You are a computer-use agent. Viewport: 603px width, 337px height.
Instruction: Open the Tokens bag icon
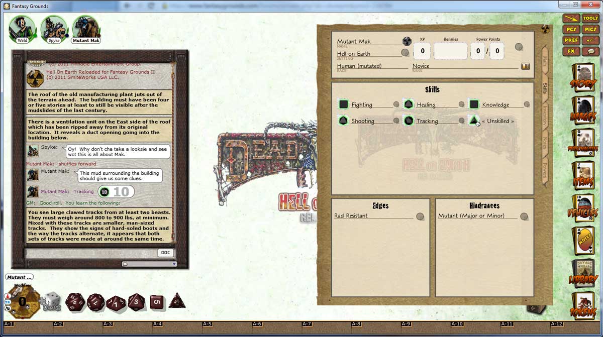point(584,306)
